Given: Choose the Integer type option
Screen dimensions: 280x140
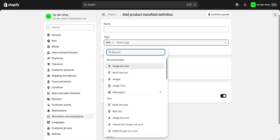Looking at the screenshot, I should (x=135, y=79).
